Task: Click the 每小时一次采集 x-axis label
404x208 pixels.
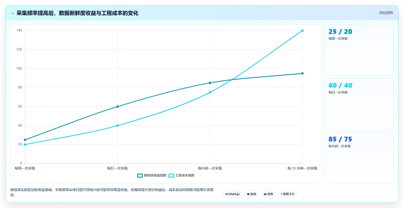Action: [x=210, y=168]
